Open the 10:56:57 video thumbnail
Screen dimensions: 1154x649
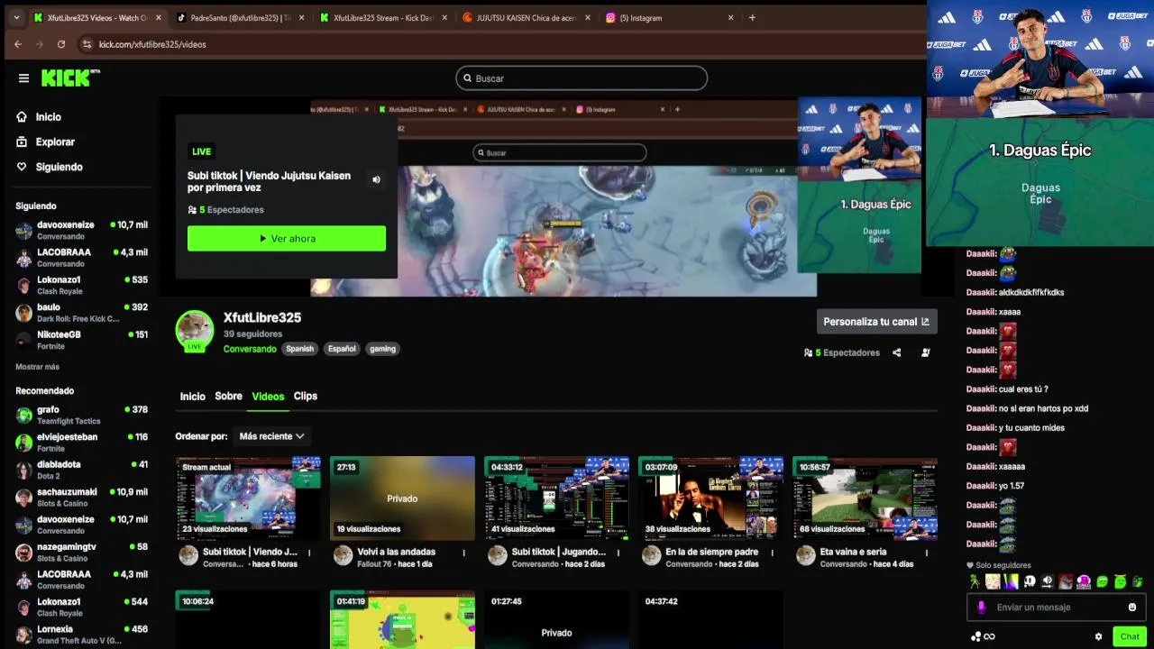865,498
